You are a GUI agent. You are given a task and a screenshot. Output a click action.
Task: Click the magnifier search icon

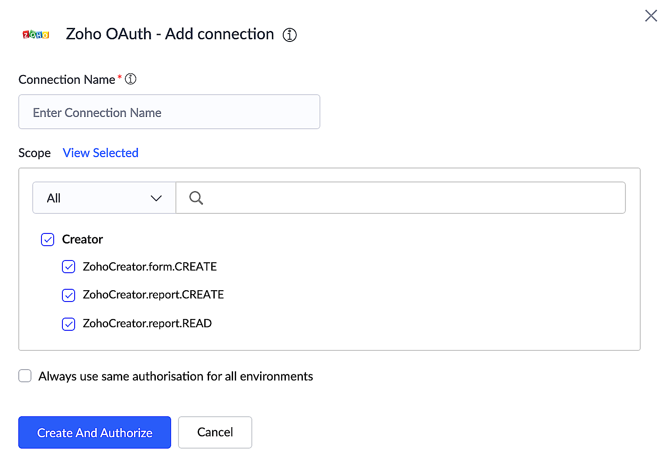[x=196, y=198]
